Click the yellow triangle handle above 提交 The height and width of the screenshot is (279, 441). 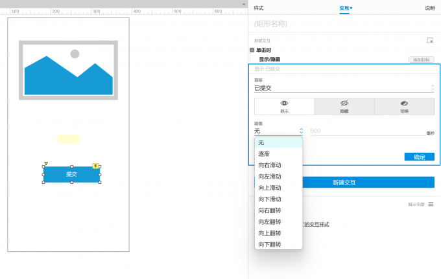pyautogui.click(x=46, y=163)
